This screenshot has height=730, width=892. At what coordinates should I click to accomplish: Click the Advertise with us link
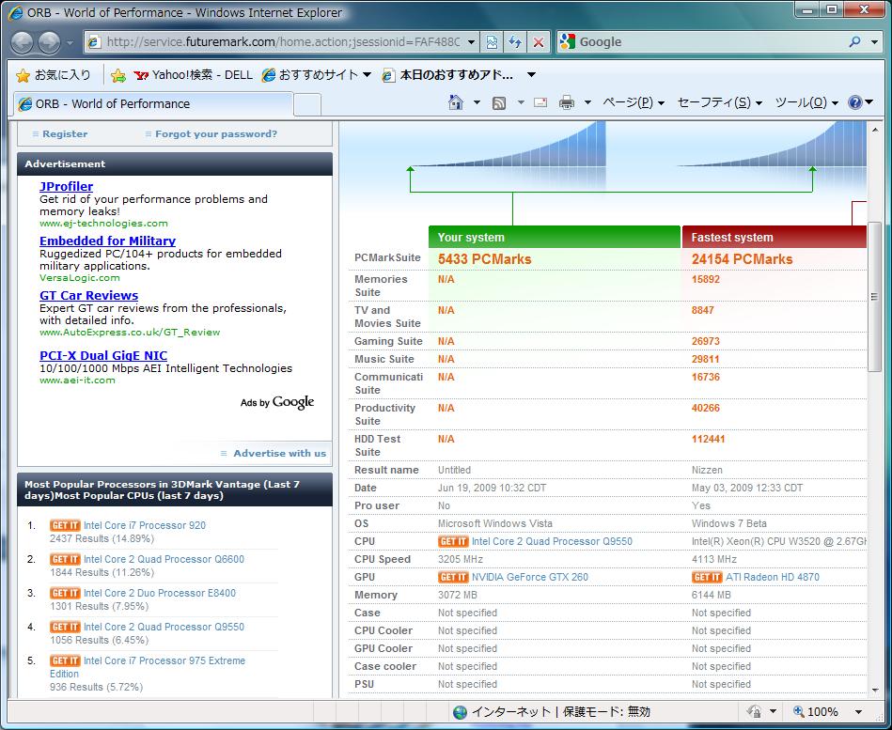pos(279,453)
